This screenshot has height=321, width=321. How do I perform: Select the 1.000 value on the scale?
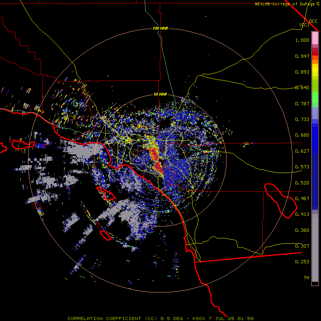coord(302,40)
